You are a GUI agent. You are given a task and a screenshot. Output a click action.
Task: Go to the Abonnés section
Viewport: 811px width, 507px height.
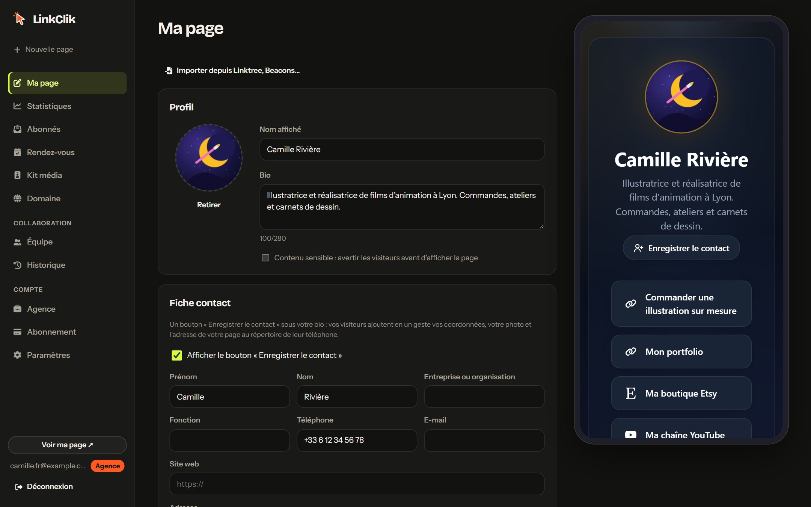(x=67, y=129)
